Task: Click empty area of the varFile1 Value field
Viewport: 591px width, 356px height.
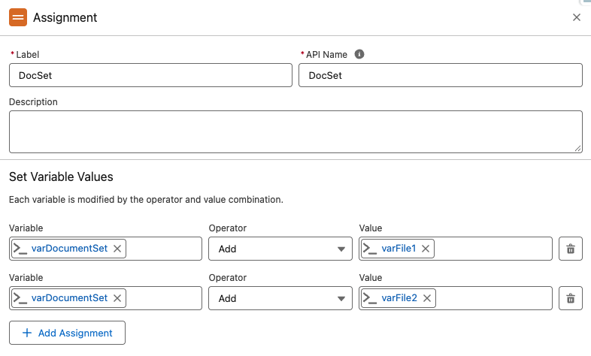Action: point(493,249)
